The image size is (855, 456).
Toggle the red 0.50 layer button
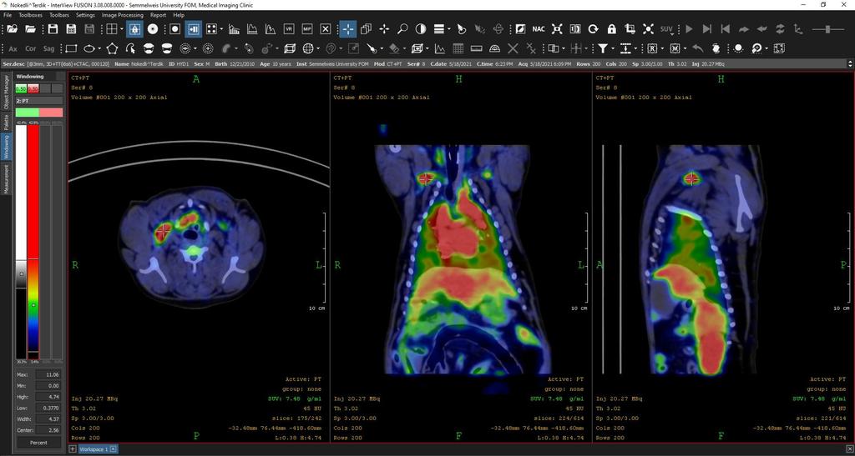33,88
